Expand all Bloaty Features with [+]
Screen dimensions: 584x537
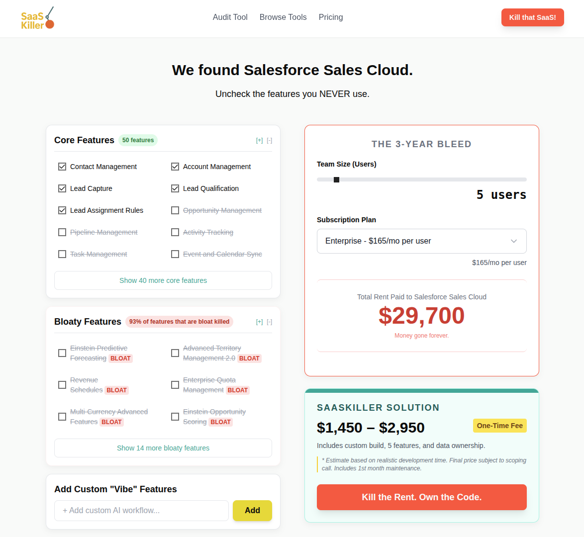point(259,322)
